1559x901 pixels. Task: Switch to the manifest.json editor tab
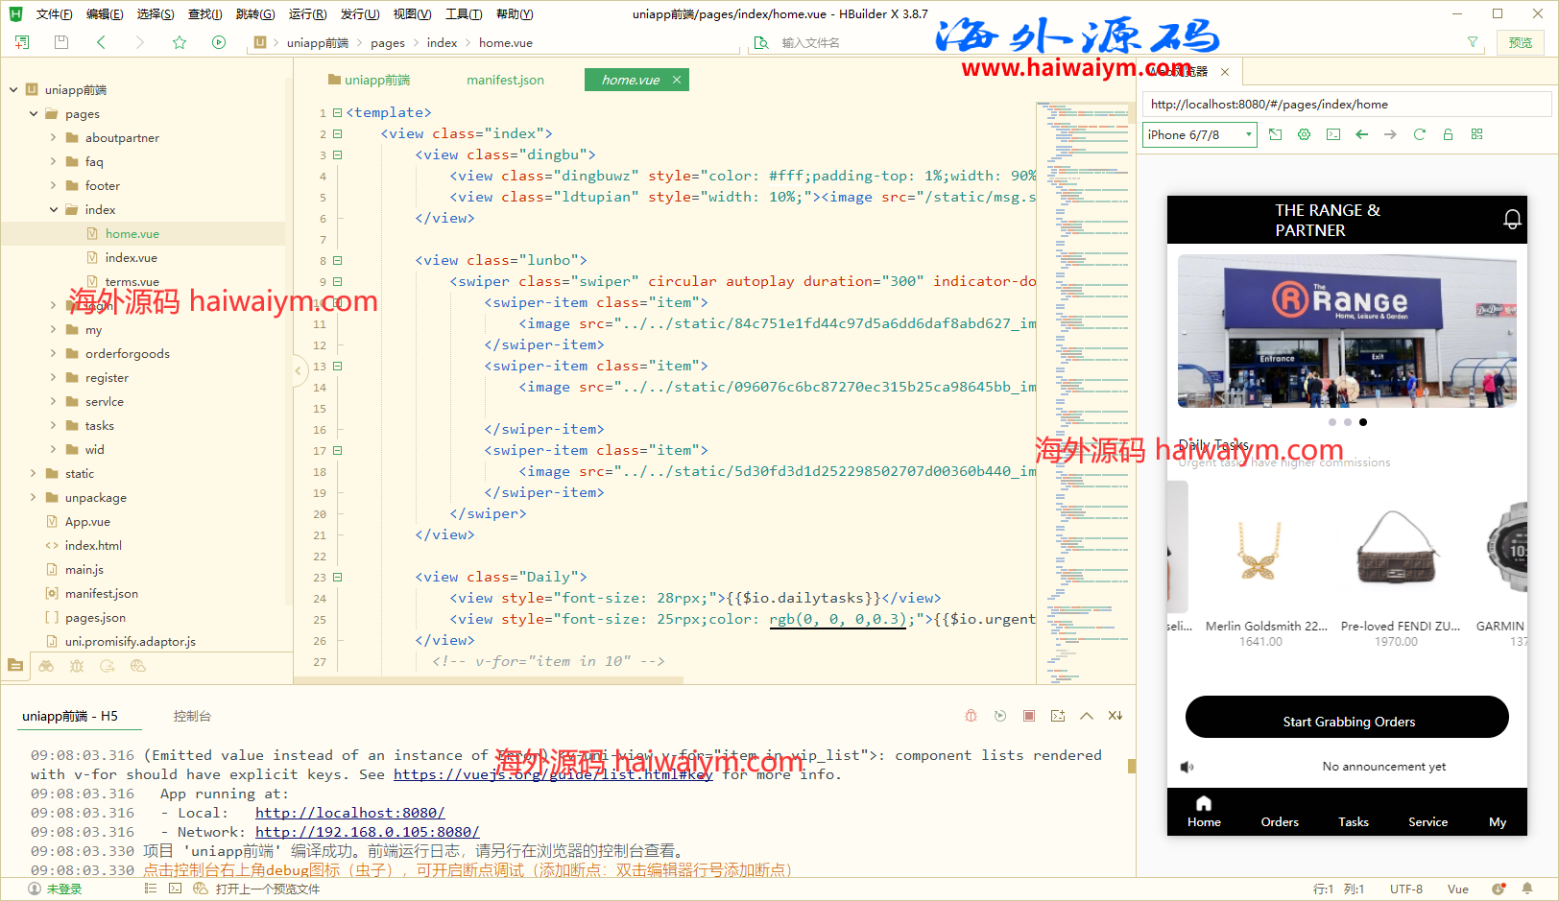[505, 80]
